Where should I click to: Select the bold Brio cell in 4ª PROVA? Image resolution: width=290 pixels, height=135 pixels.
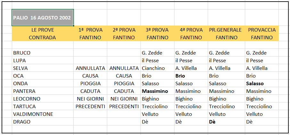[191, 76]
